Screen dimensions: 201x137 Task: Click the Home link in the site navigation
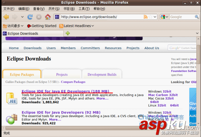coord(14,48)
